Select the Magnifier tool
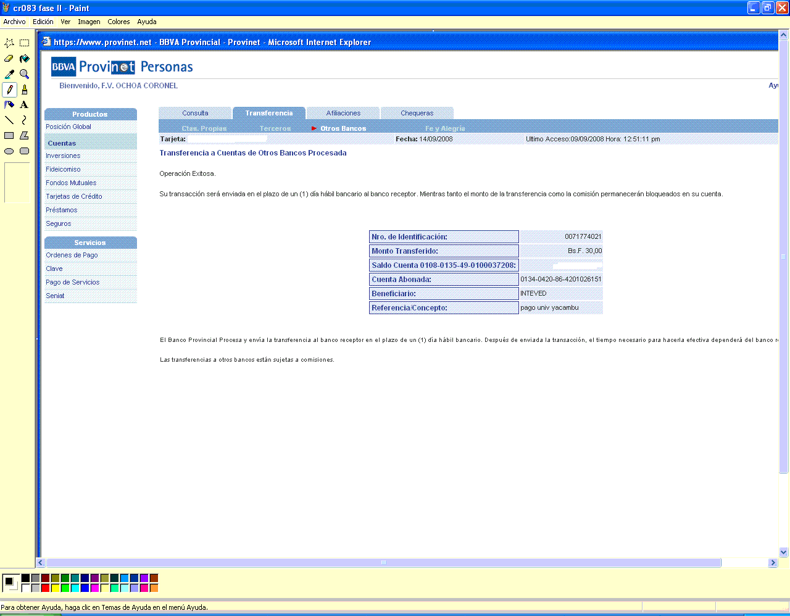The image size is (790, 616). pyautogui.click(x=25, y=74)
